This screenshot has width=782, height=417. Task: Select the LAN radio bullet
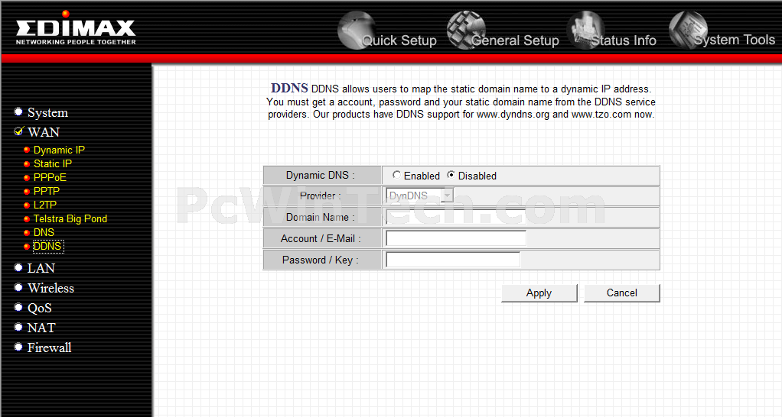point(18,267)
